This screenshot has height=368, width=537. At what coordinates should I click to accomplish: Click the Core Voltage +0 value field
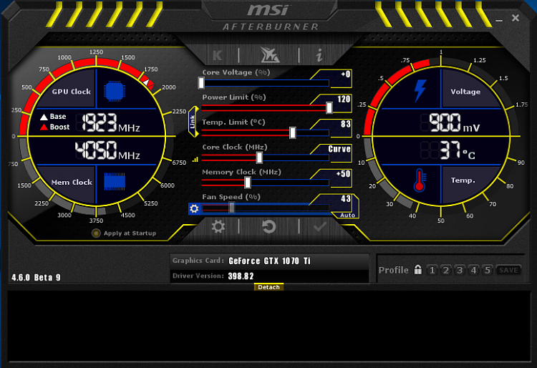pyautogui.click(x=337, y=78)
